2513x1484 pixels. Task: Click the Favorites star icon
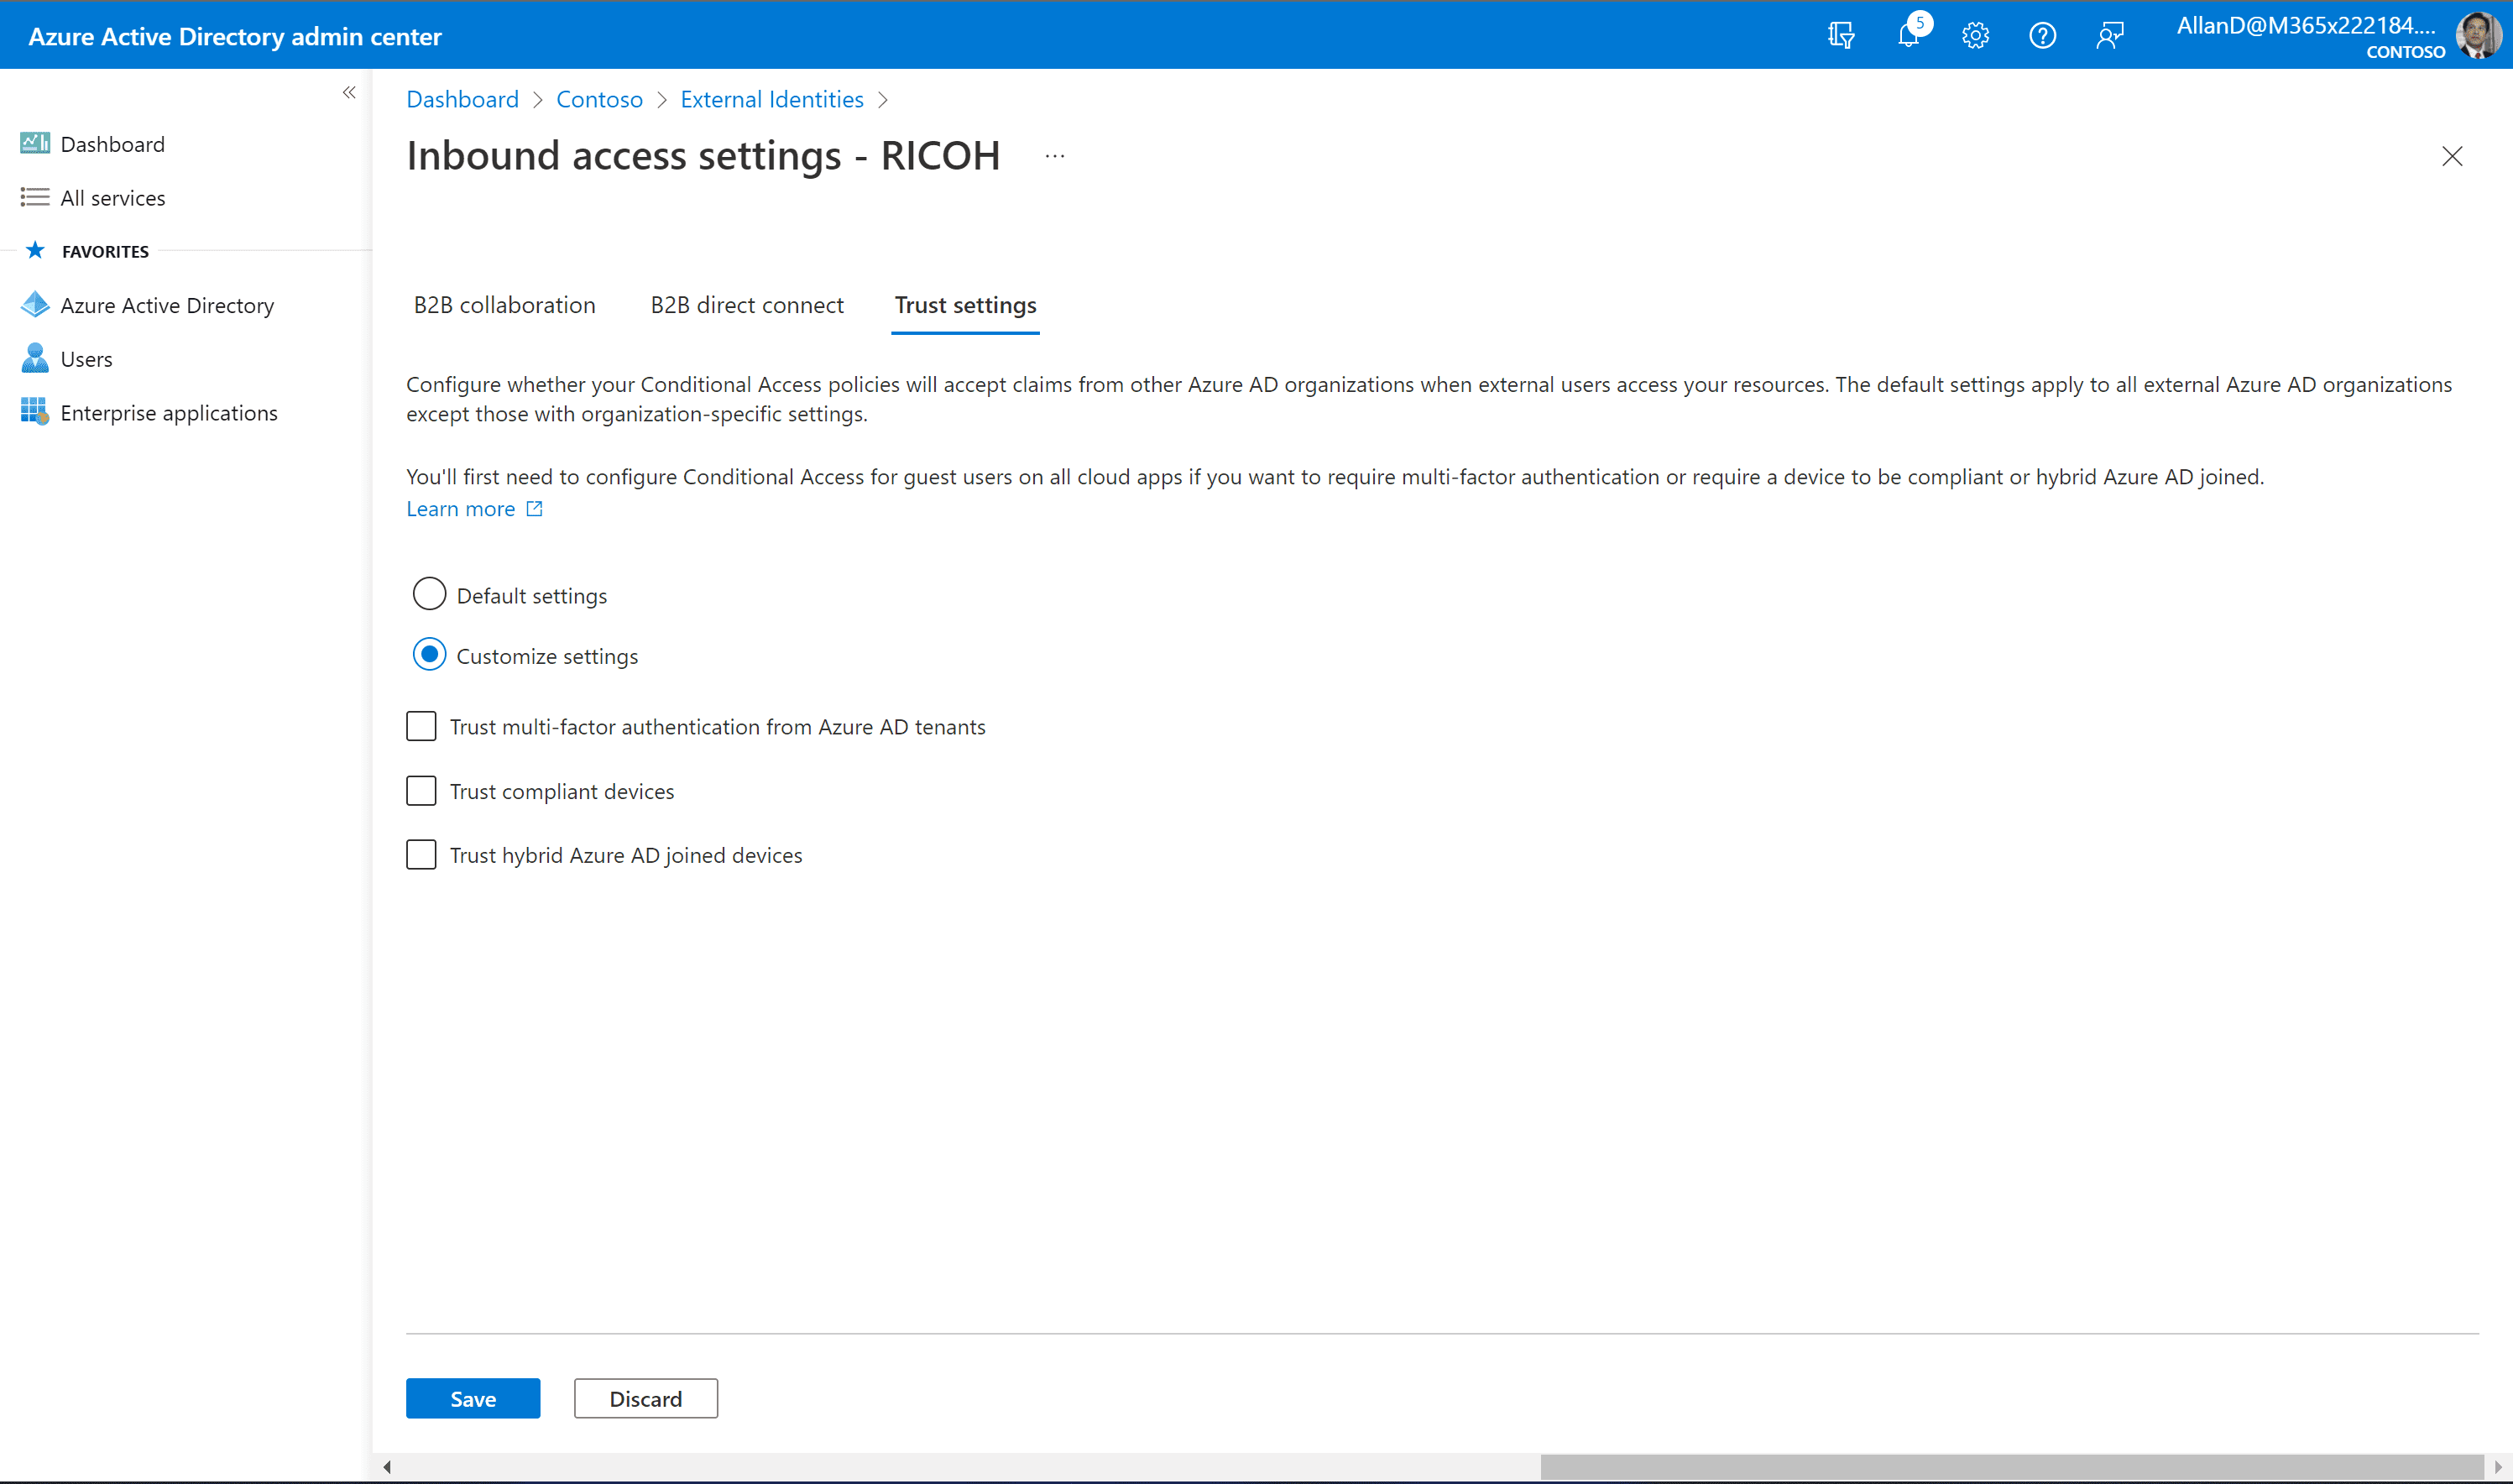click(35, 250)
